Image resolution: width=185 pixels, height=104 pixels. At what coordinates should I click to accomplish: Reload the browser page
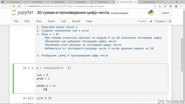[x=14, y=6]
